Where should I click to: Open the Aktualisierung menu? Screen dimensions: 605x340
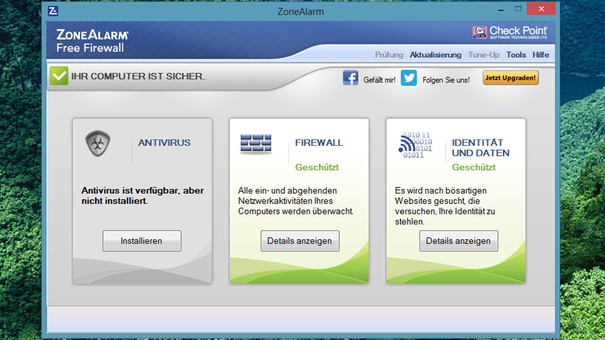click(x=435, y=55)
